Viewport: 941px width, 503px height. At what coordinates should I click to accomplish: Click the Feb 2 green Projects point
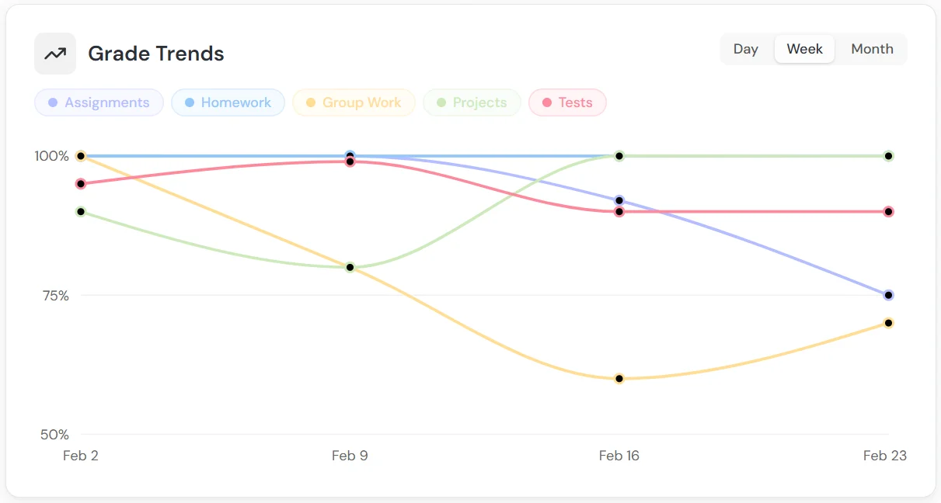80,210
